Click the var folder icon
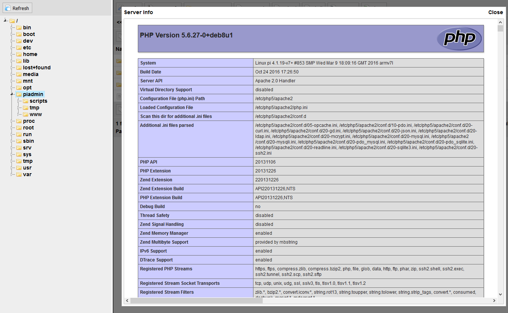The width and height of the screenshot is (508, 313). point(19,174)
